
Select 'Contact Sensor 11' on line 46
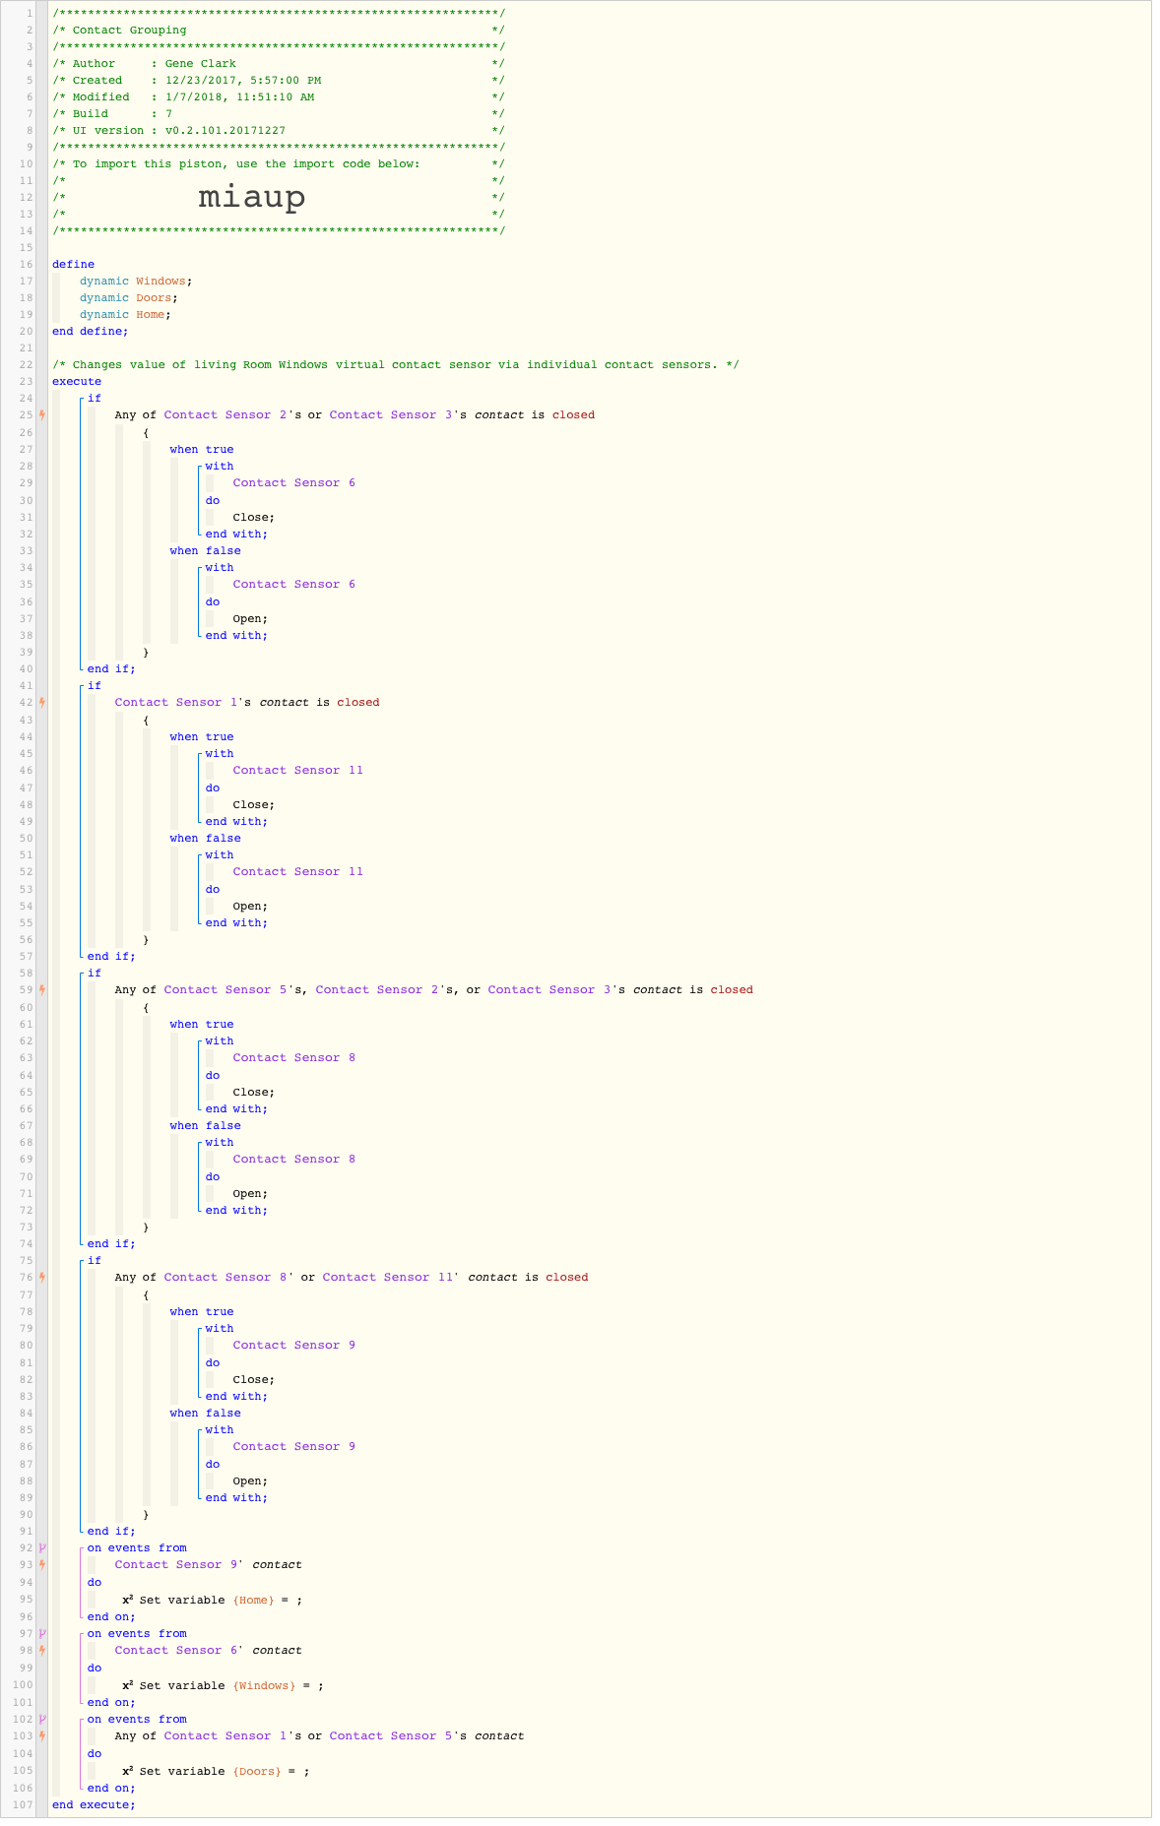click(298, 771)
